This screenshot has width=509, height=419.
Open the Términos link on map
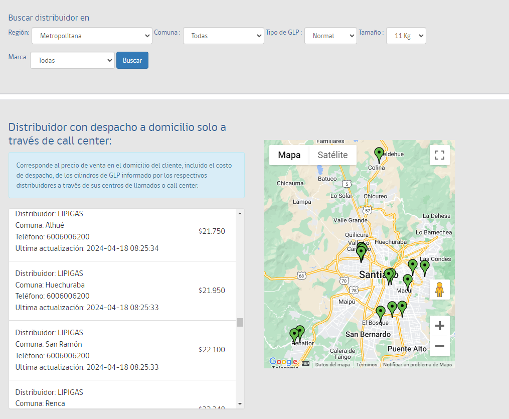367,365
